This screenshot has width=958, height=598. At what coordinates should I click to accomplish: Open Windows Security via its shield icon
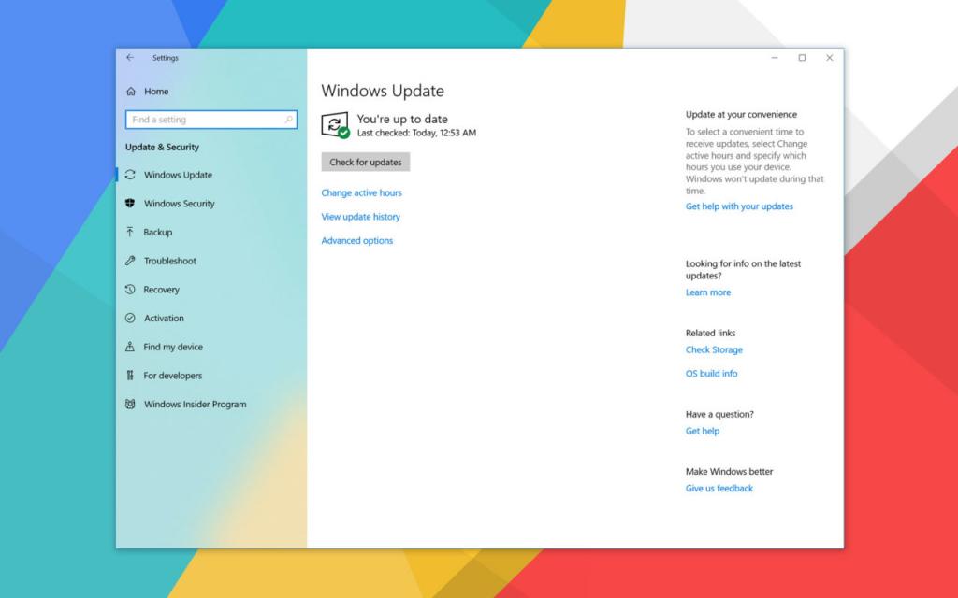pyautogui.click(x=132, y=204)
